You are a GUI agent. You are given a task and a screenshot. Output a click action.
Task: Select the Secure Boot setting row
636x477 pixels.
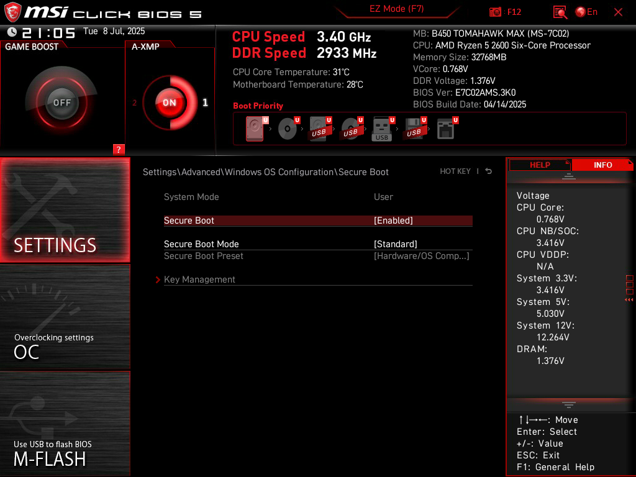[318, 220]
